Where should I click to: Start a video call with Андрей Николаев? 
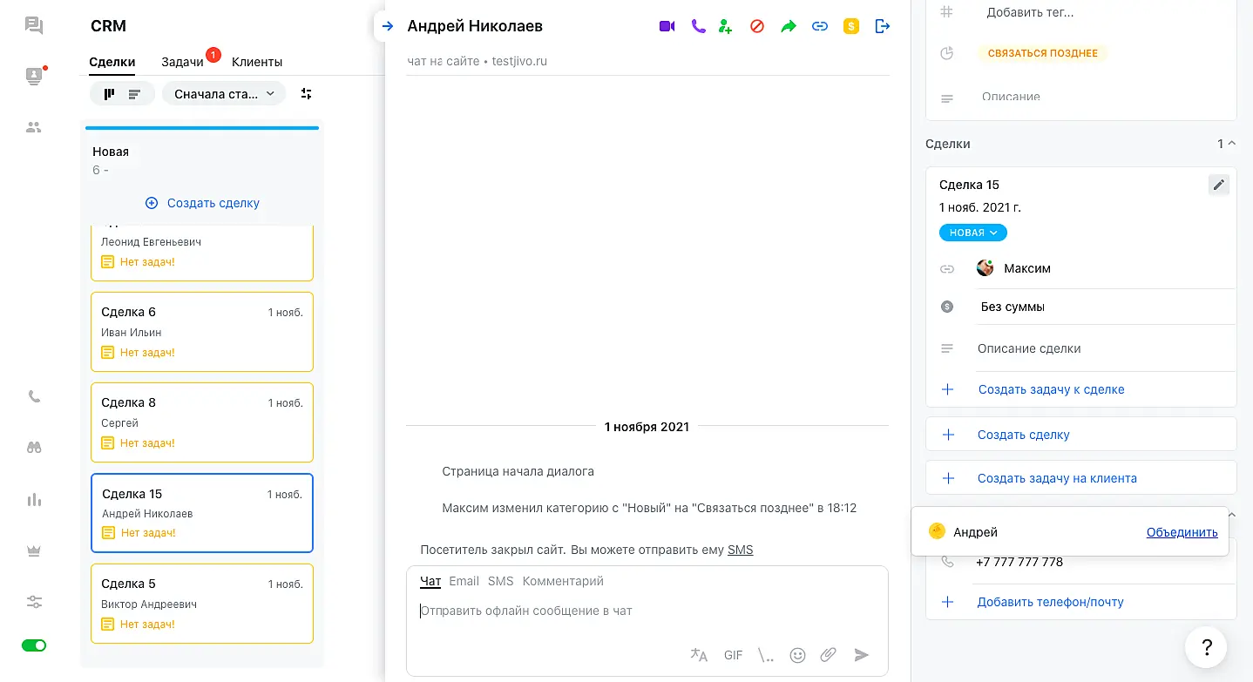(667, 26)
